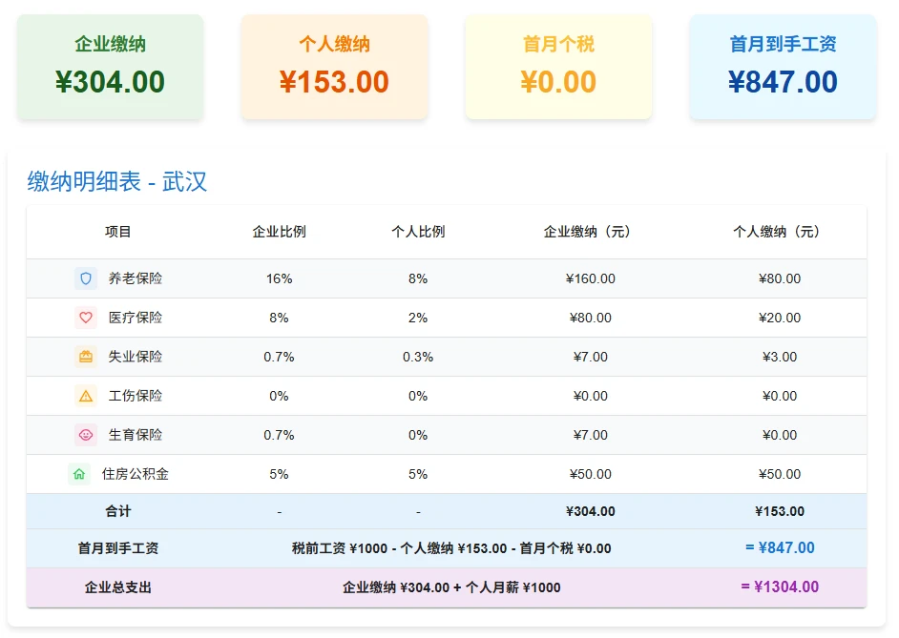Click the heart icon beside 医疗保险
899x638 pixels.
point(86,318)
